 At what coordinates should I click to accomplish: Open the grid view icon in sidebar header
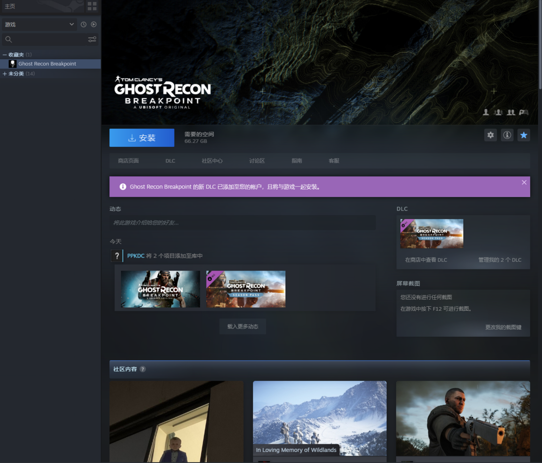pyautogui.click(x=92, y=6)
